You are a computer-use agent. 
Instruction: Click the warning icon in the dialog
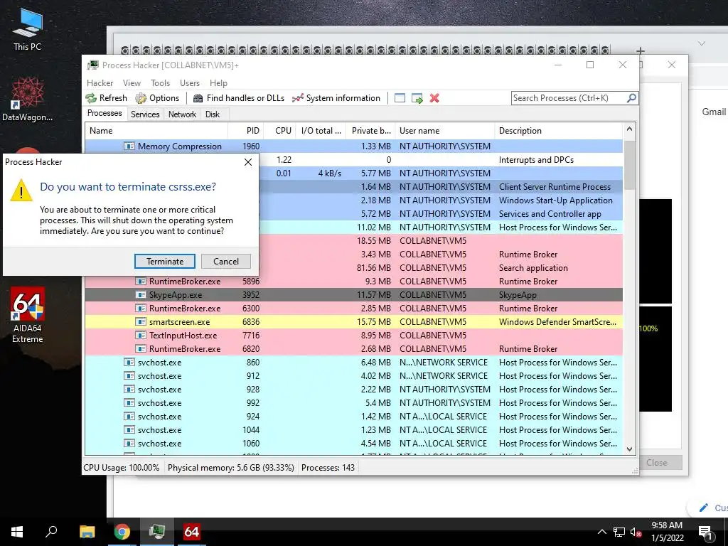(21, 191)
